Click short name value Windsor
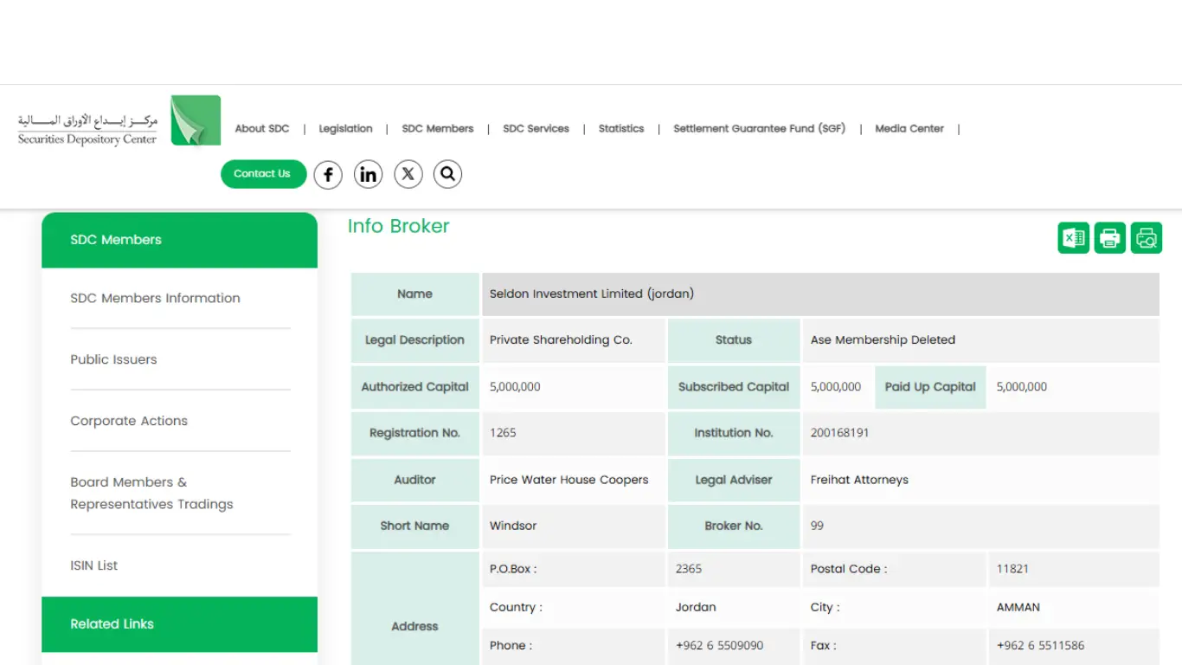Screen dimensions: 1182x665 tap(513, 526)
